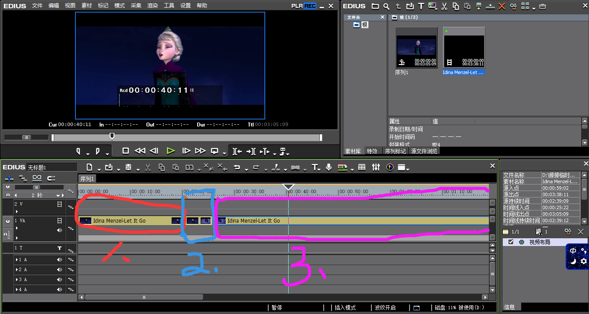This screenshot has height=314, width=589.
Task: Toggle video mute on 1 VA track
Action: click(60, 220)
